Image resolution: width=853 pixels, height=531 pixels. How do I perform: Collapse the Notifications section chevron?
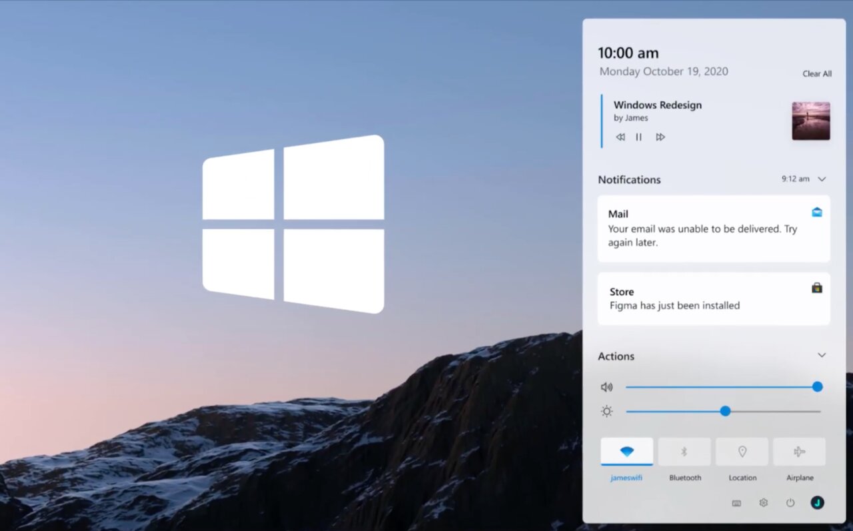(822, 179)
